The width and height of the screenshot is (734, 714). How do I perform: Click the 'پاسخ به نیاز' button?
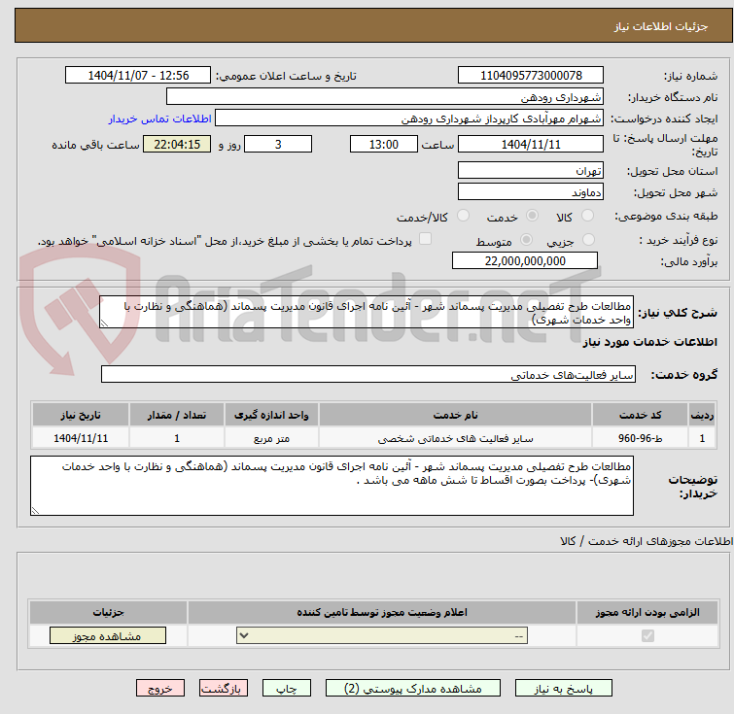point(563,689)
